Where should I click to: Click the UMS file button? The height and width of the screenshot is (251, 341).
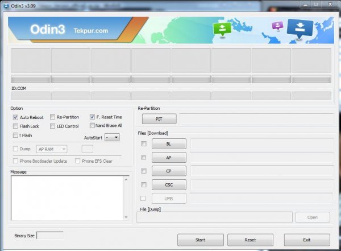[169, 199]
